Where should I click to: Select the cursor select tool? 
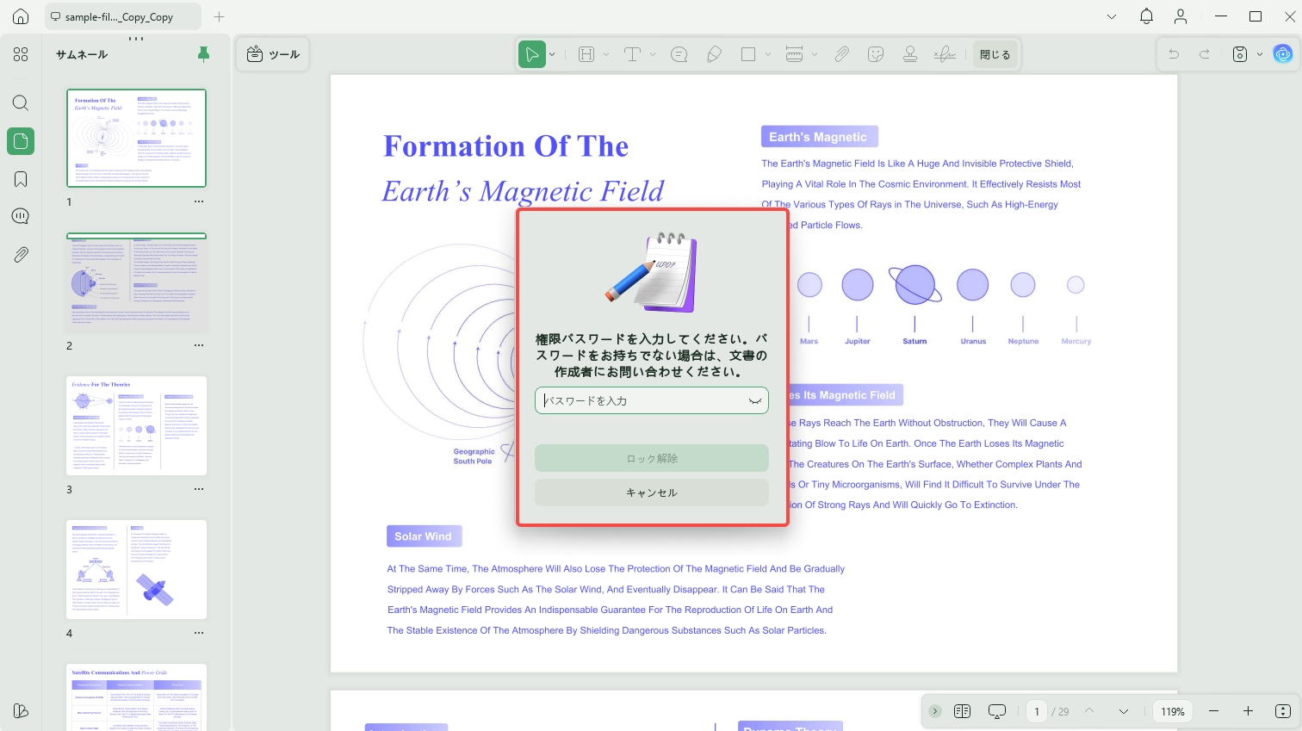pyautogui.click(x=532, y=54)
